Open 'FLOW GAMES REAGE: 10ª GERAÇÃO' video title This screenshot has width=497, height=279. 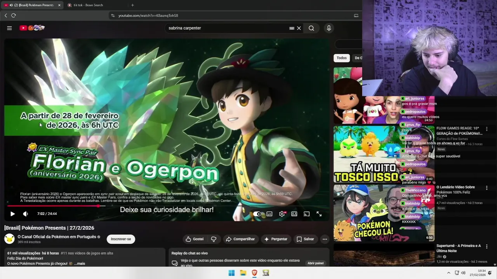[x=459, y=131]
